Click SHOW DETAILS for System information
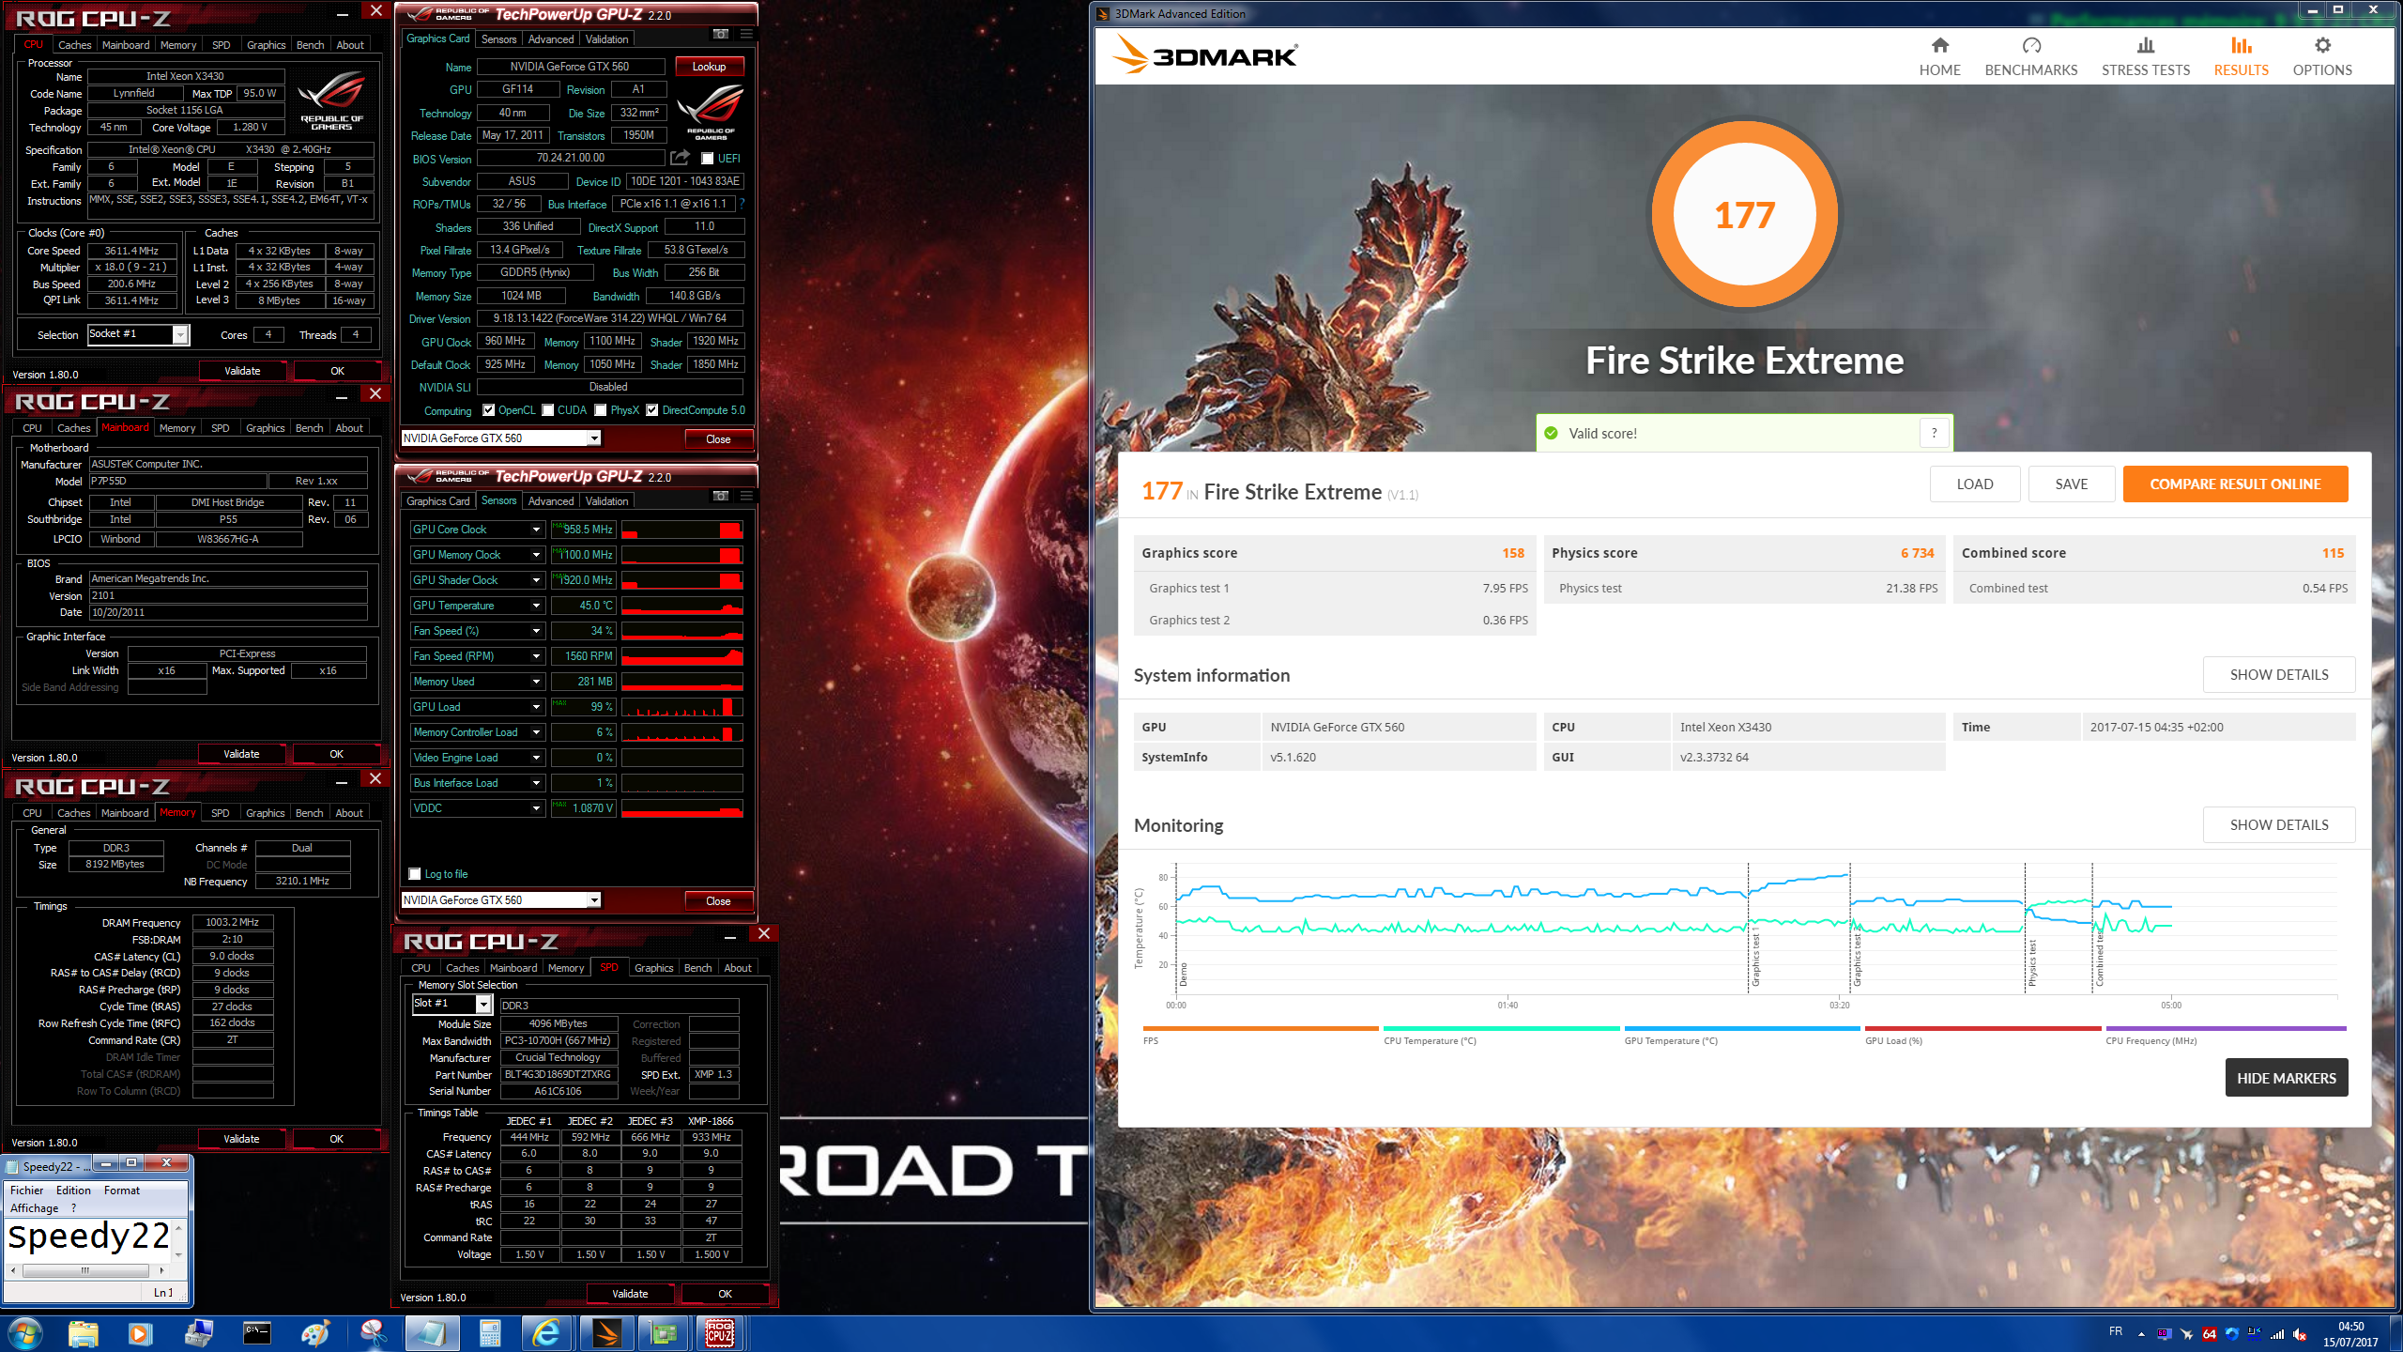The image size is (2403, 1352). pos(2278,675)
